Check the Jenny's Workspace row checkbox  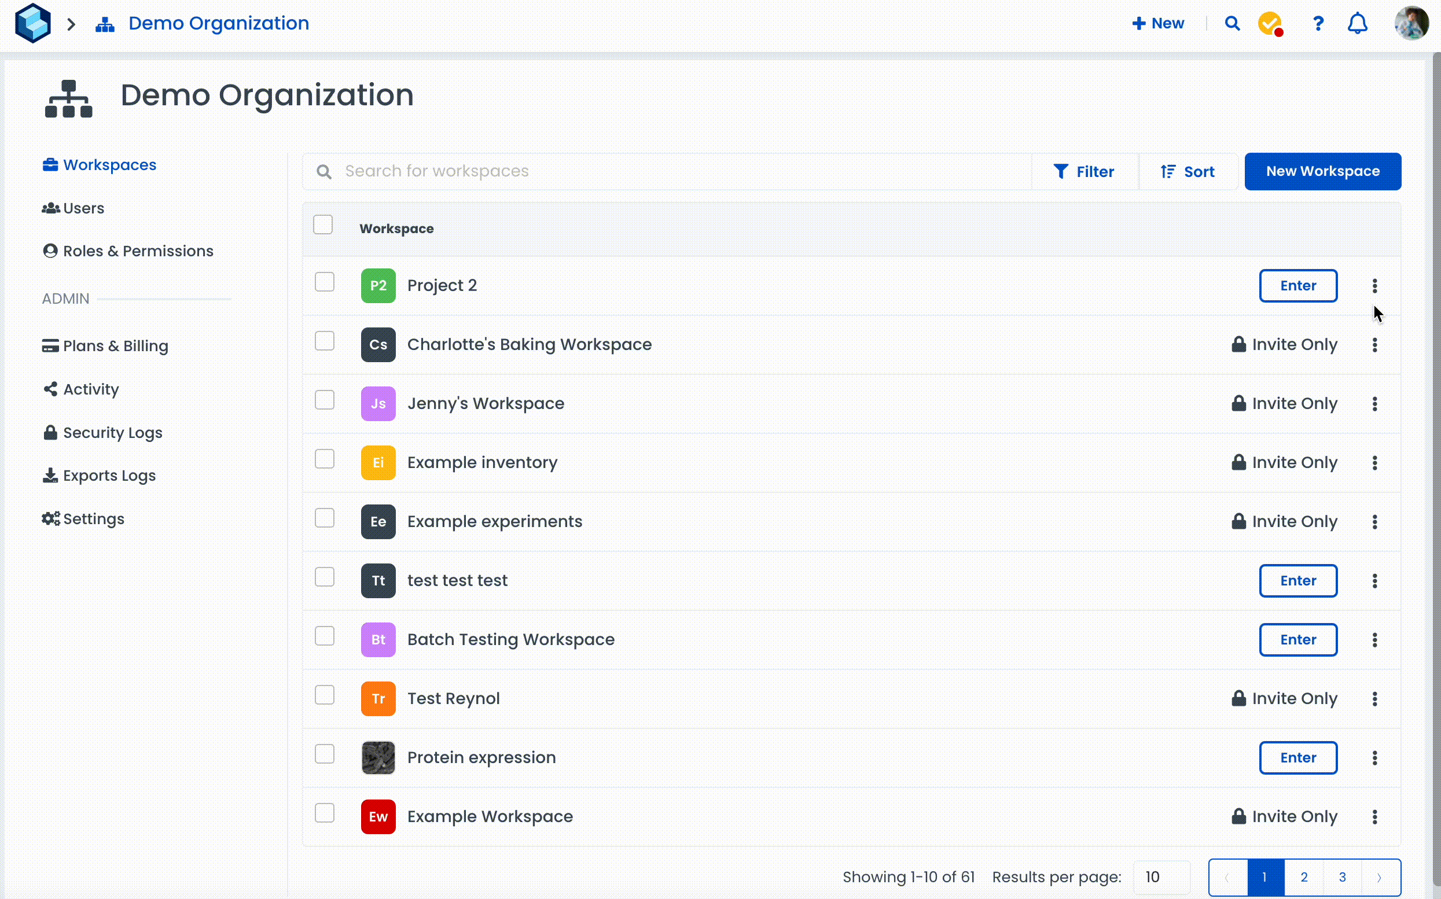pyautogui.click(x=325, y=400)
